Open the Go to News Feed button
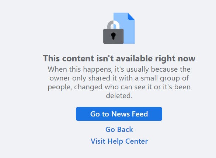Screen dimensions: 216x158 [119, 114]
